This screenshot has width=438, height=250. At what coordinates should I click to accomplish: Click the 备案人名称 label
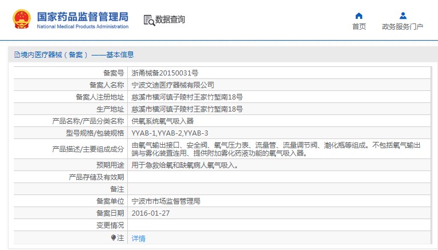107,85
